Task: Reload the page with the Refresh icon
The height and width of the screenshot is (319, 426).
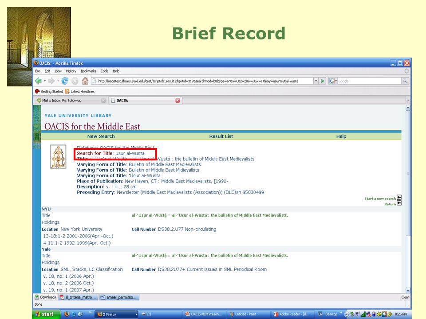Action: [65, 81]
